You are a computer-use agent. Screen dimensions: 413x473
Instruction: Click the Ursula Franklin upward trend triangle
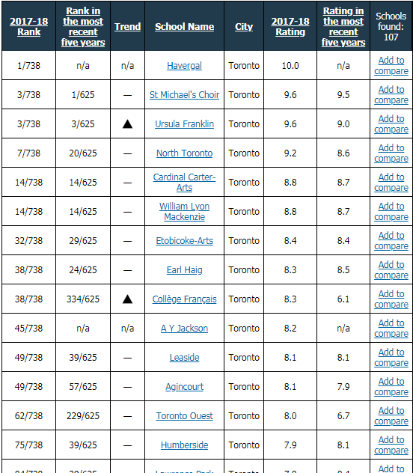coord(127,124)
